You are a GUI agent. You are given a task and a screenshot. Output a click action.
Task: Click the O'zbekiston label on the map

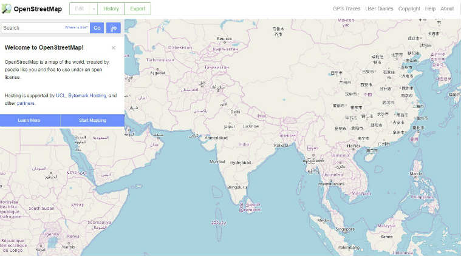pos(180,47)
